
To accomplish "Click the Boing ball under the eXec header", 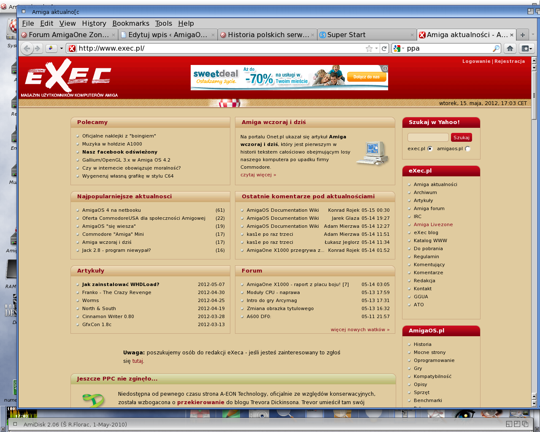I will (229, 103).
